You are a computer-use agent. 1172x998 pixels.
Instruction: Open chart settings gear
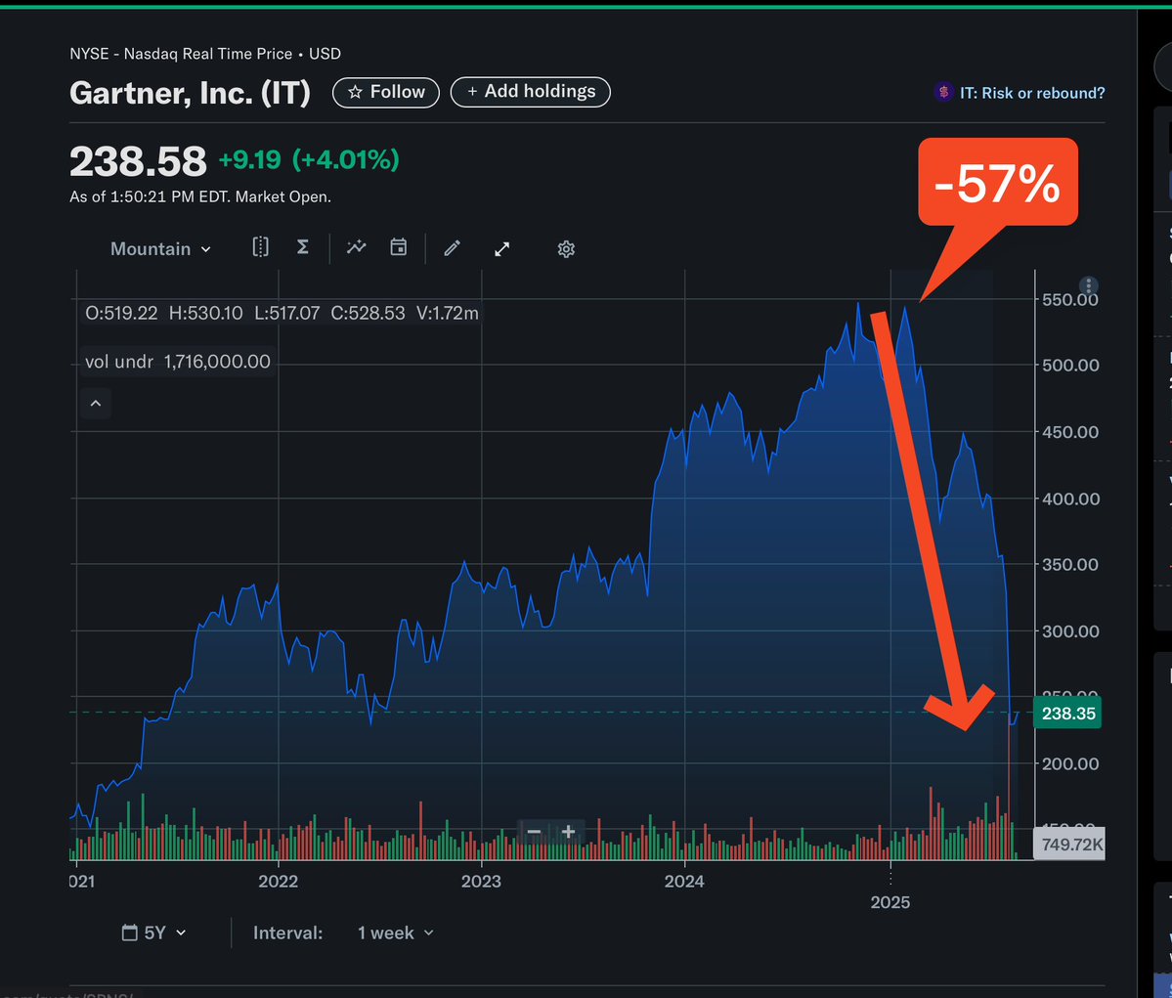pos(566,249)
